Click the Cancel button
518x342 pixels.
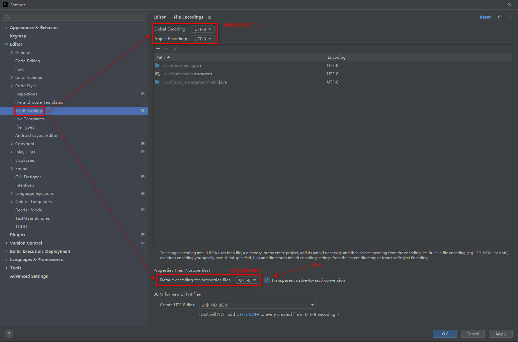click(x=473, y=334)
